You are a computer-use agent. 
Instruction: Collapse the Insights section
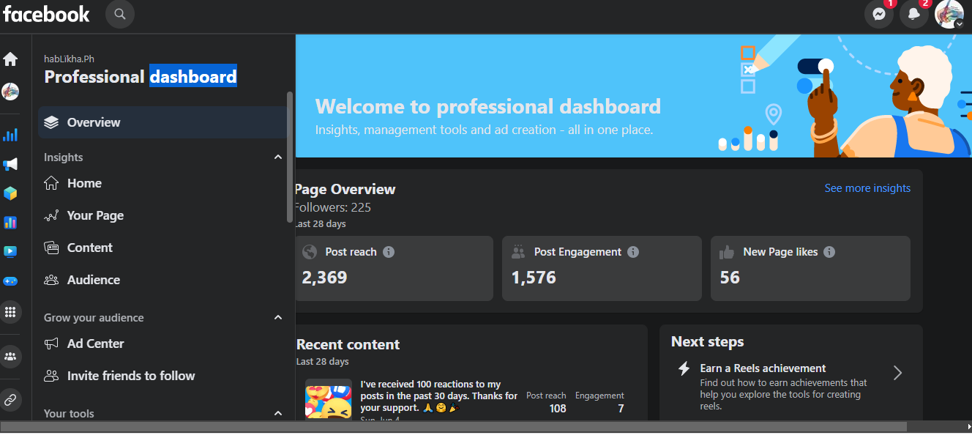pos(278,157)
